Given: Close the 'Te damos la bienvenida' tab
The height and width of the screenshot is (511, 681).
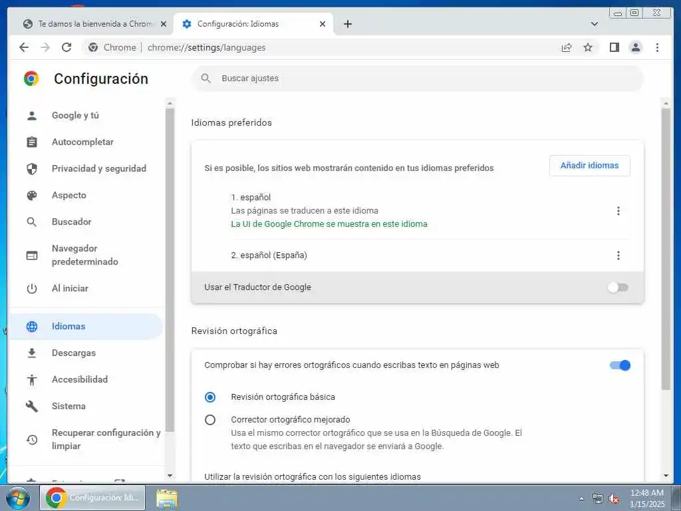Looking at the screenshot, I should click(164, 24).
